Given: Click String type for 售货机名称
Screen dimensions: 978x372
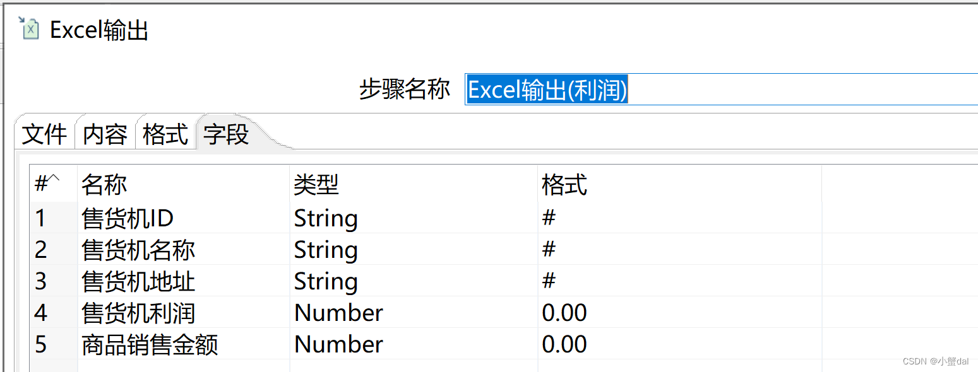Looking at the screenshot, I should click(414, 250).
